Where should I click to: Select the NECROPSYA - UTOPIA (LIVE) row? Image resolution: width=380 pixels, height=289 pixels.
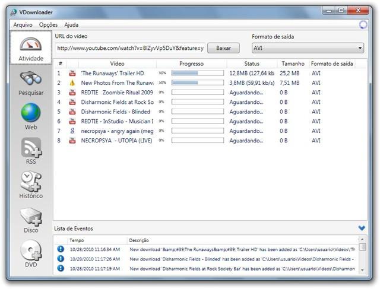point(116,141)
